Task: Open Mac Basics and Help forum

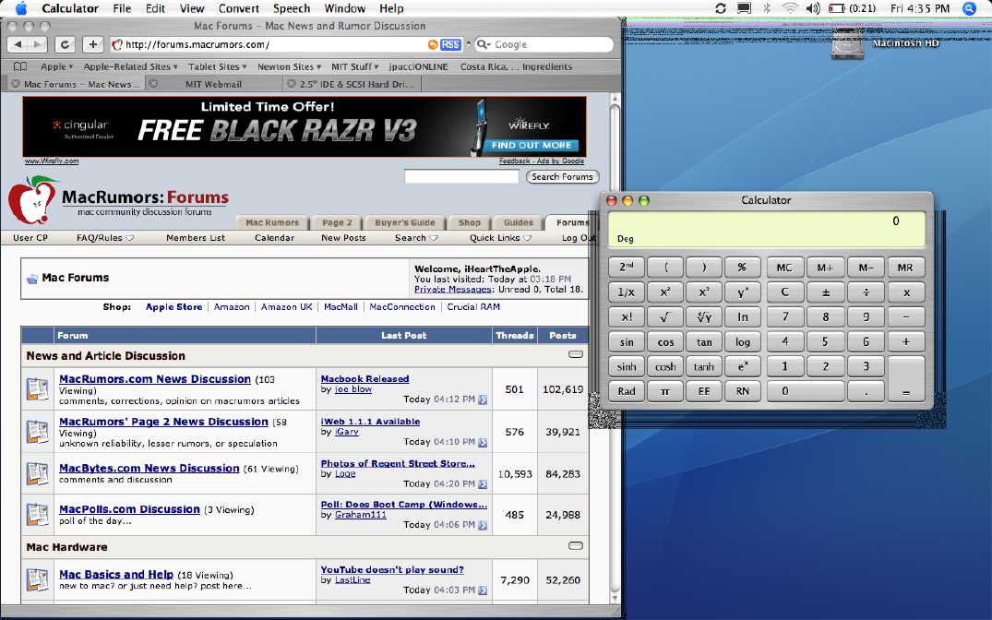Action: [x=115, y=575]
